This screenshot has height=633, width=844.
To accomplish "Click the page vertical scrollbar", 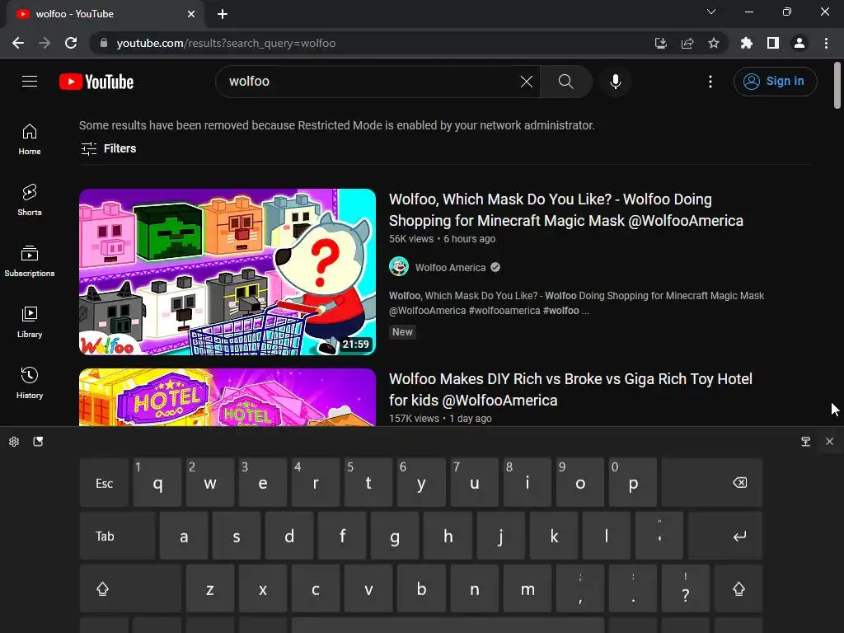I will 837,86.
